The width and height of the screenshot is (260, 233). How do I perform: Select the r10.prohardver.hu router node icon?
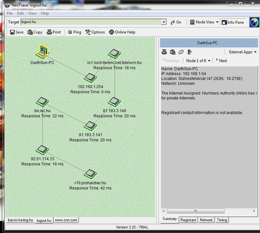tap(90, 174)
